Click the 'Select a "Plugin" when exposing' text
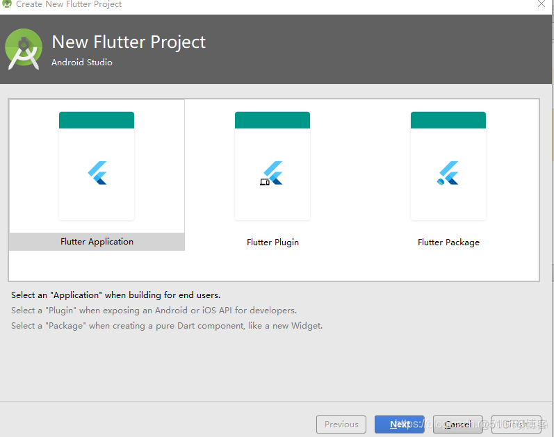554x437 pixels. [154, 310]
